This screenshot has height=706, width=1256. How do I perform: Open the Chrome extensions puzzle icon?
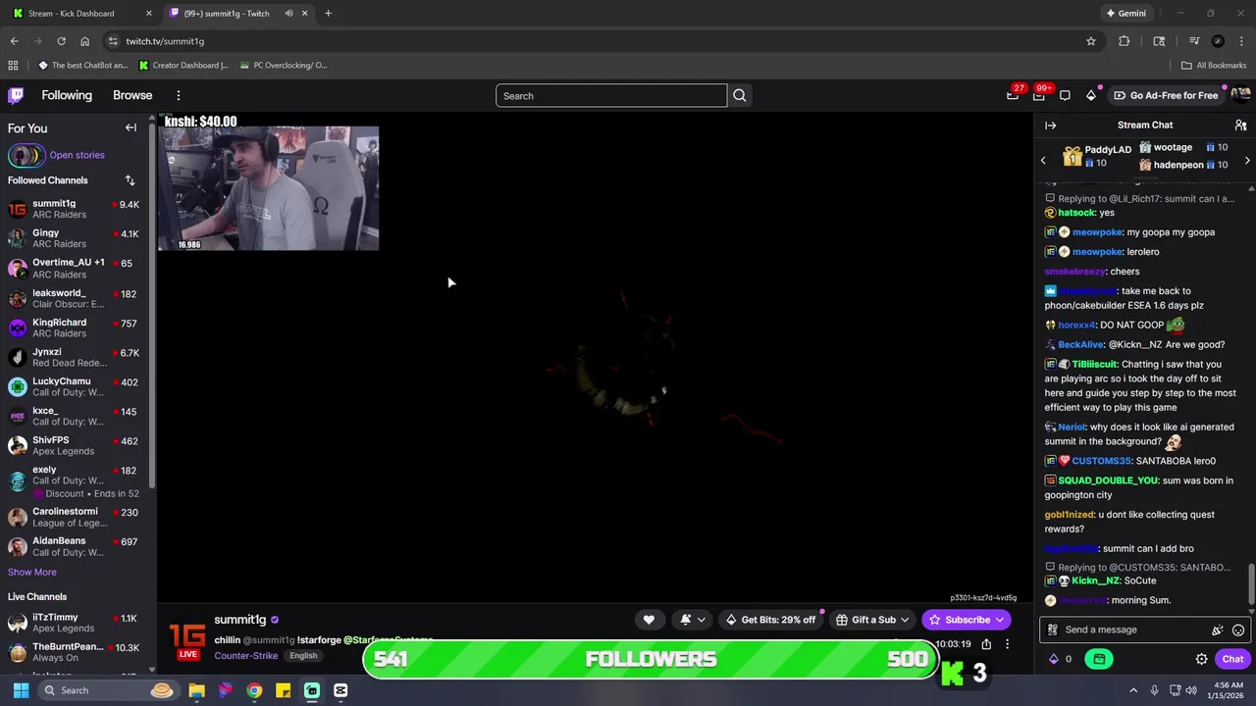pyautogui.click(x=1124, y=41)
